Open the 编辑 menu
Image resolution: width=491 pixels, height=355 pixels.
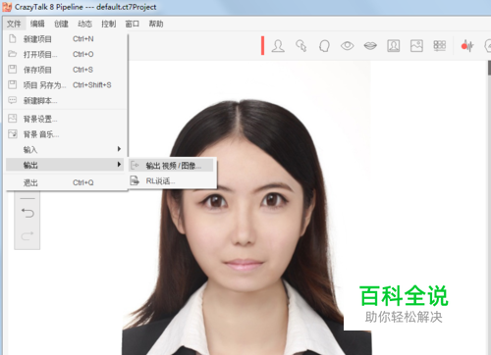(x=37, y=24)
